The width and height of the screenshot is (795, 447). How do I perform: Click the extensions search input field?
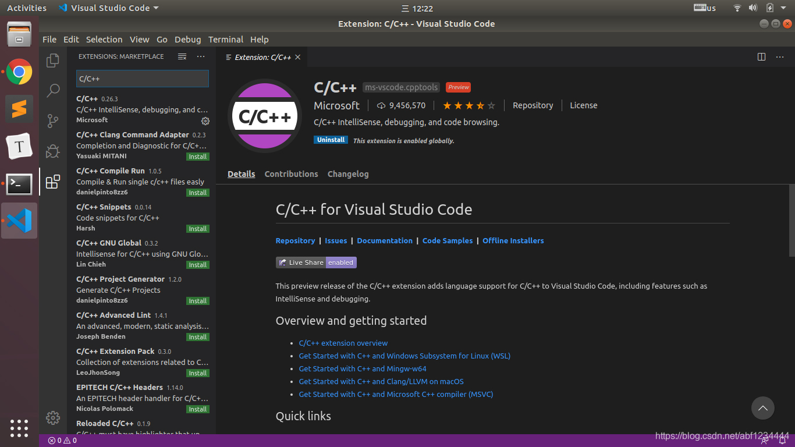tap(143, 79)
